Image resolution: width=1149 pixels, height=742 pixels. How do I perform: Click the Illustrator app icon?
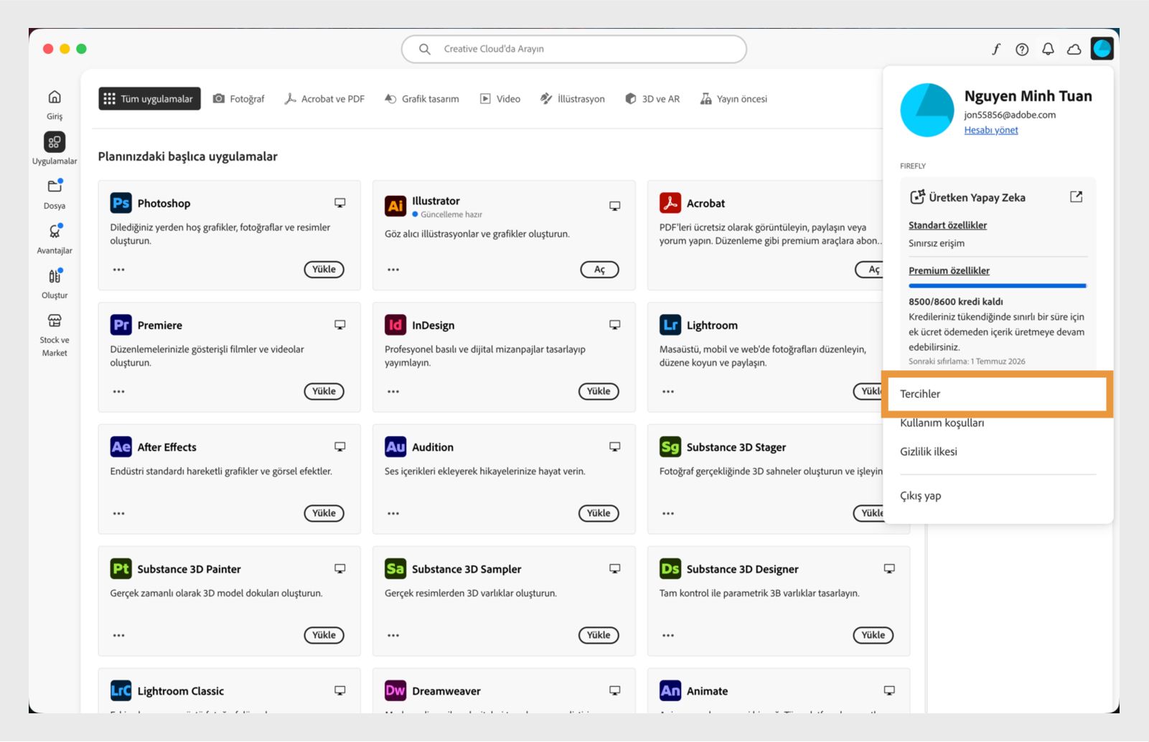pos(395,206)
